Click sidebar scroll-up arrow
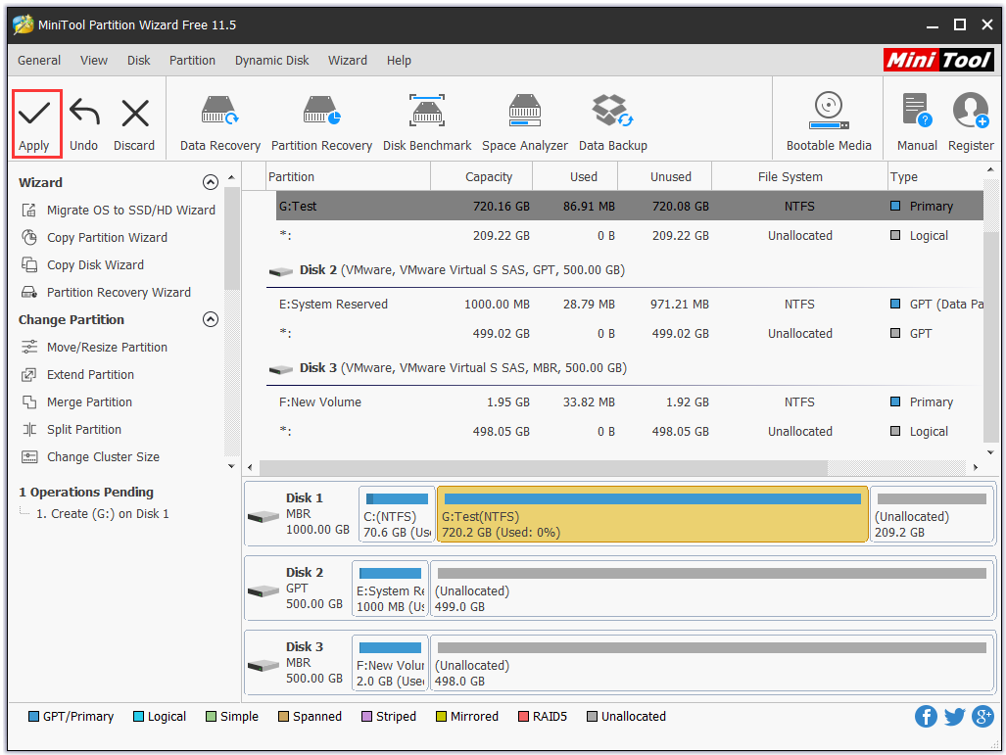This screenshot has width=1006, height=755. [231, 177]
